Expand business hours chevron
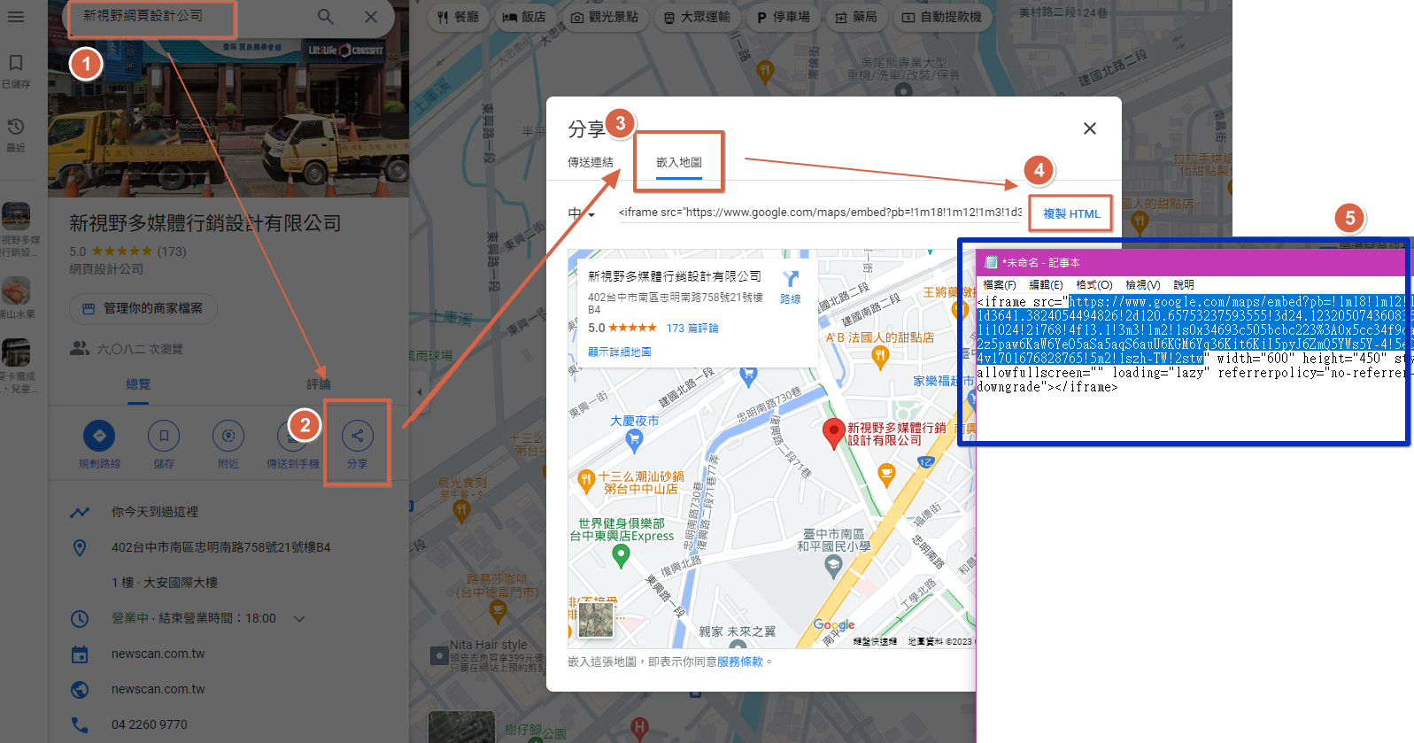The image size is (1414, 743). (x=299, y=618)
